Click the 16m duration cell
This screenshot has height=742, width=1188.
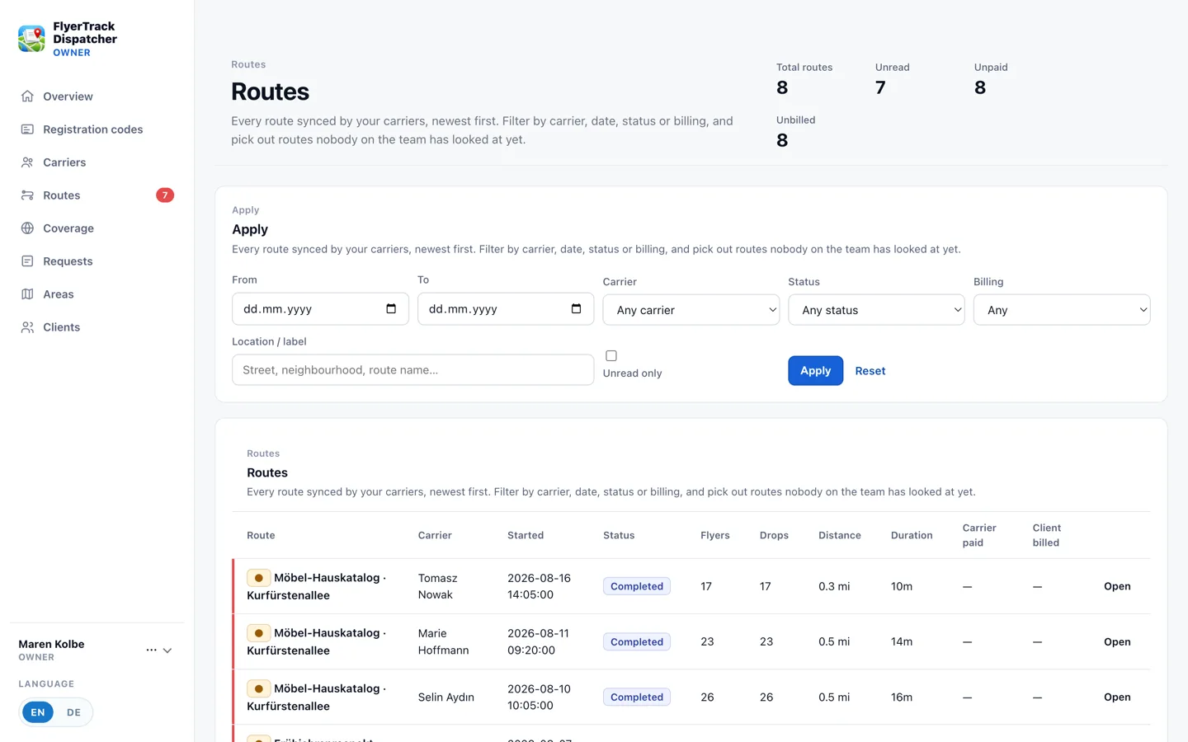click(x=902, y=697)
